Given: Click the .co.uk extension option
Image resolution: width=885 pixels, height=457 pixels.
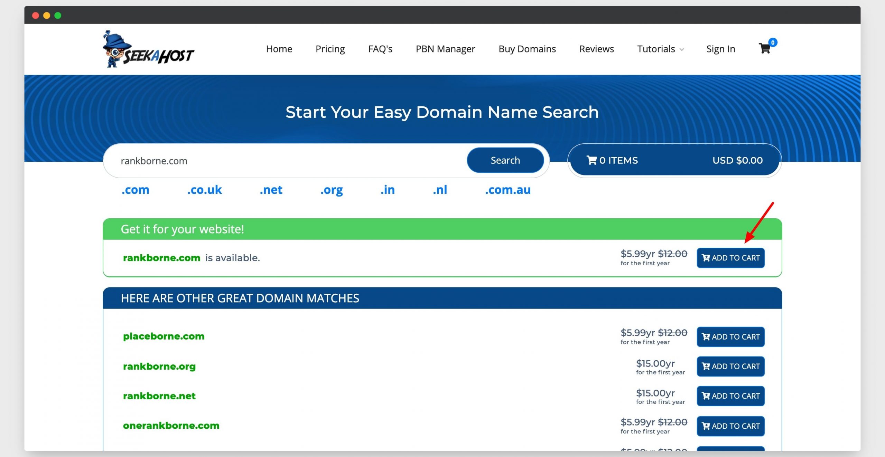Looking at the screenshot, I should point(205,190).
